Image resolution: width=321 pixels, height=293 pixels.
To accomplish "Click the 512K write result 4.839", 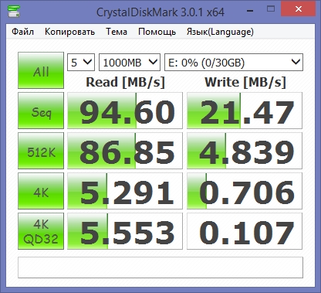I will point(245,151).
